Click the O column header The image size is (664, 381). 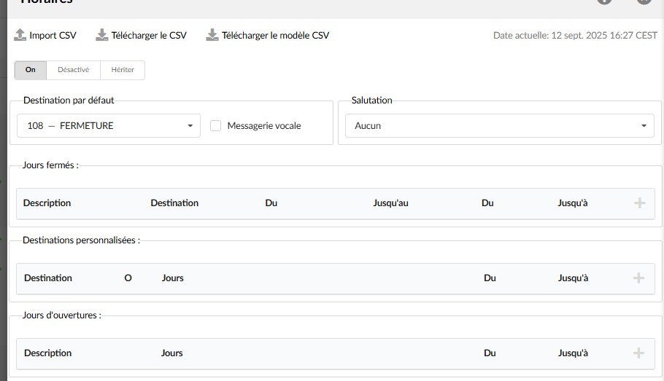tap(128, 278)
